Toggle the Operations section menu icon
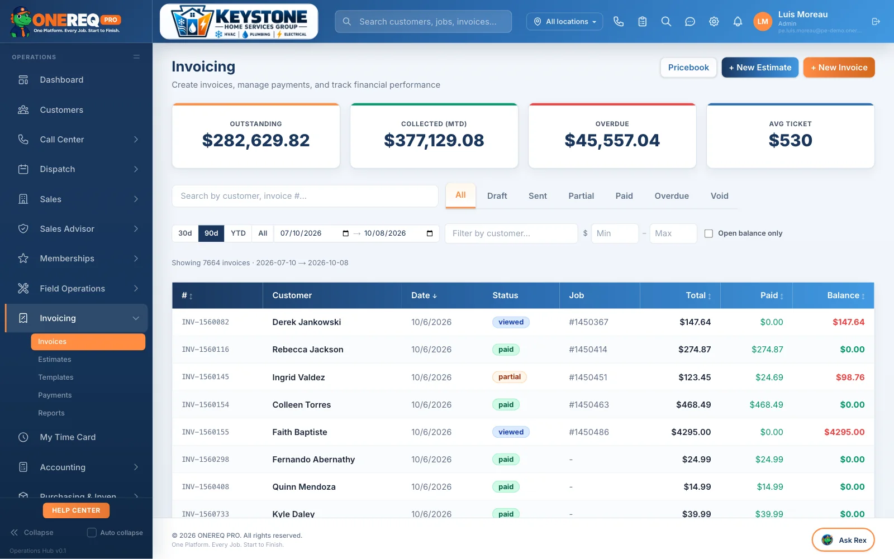894x559 pixels. tap(136, 56)
